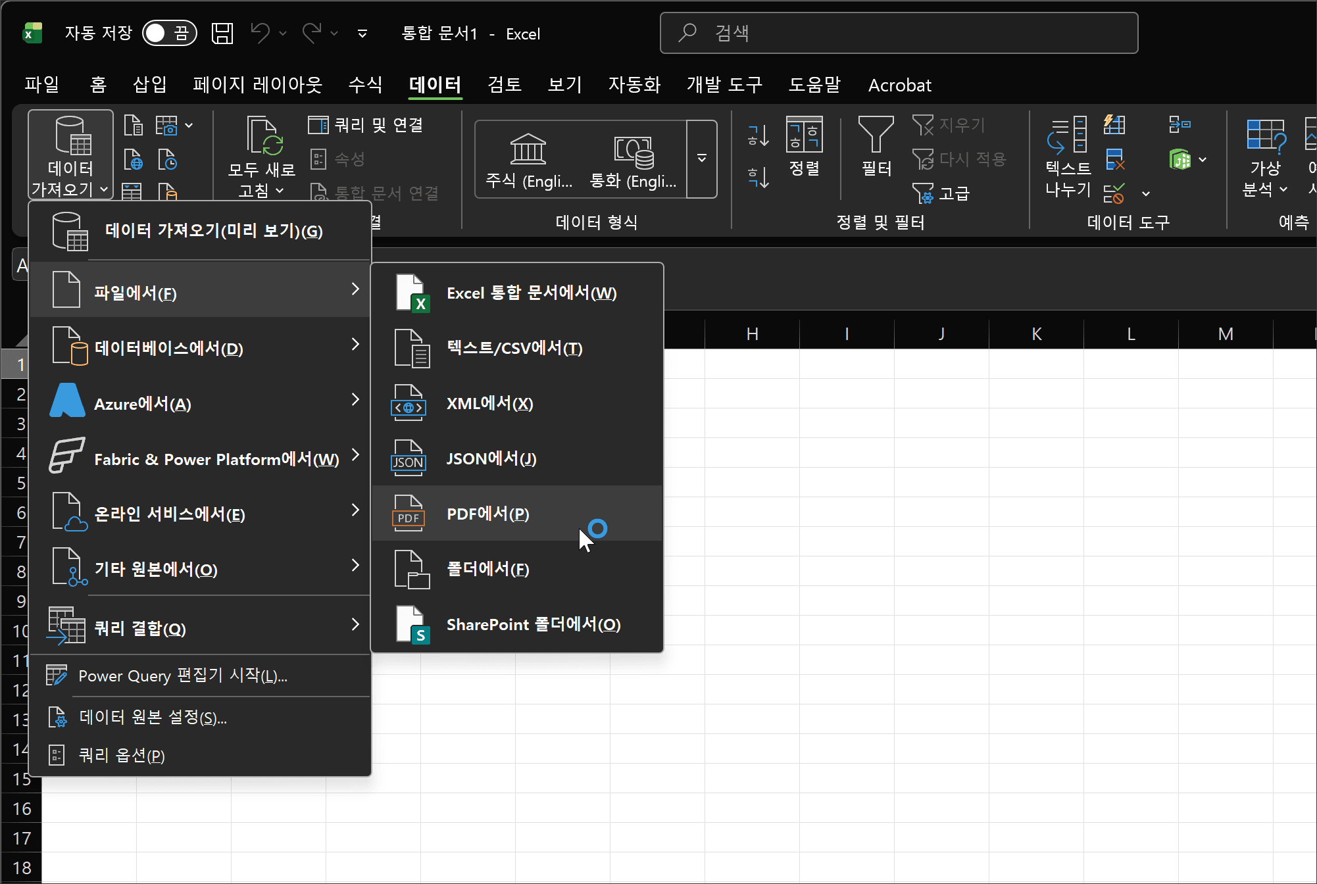
Task: Toggle the 자동 저장 autosave switch
Action: click(170, 33)
